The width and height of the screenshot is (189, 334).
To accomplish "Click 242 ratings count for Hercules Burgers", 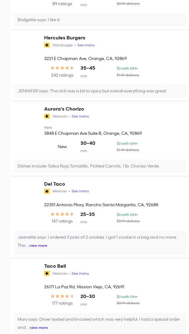I will click(62, 75).
